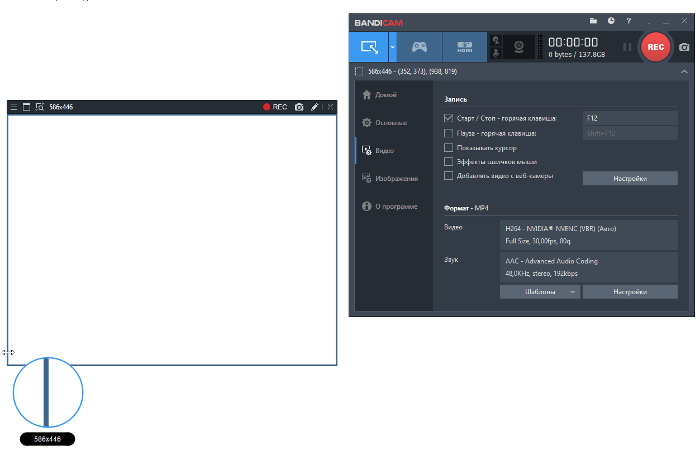Click the Настройки button under Формат
This screenshot has height=451, width=700.
coord(630,292)
